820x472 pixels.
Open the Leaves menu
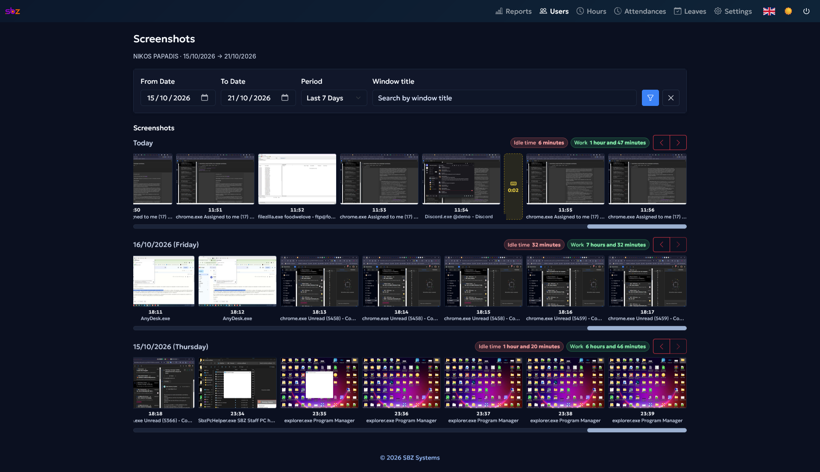pyautogui.click(x=690, y=11)
